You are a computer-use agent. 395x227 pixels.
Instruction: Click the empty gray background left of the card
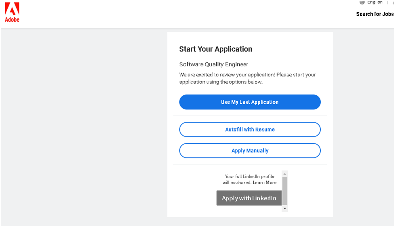pos(84,126)
